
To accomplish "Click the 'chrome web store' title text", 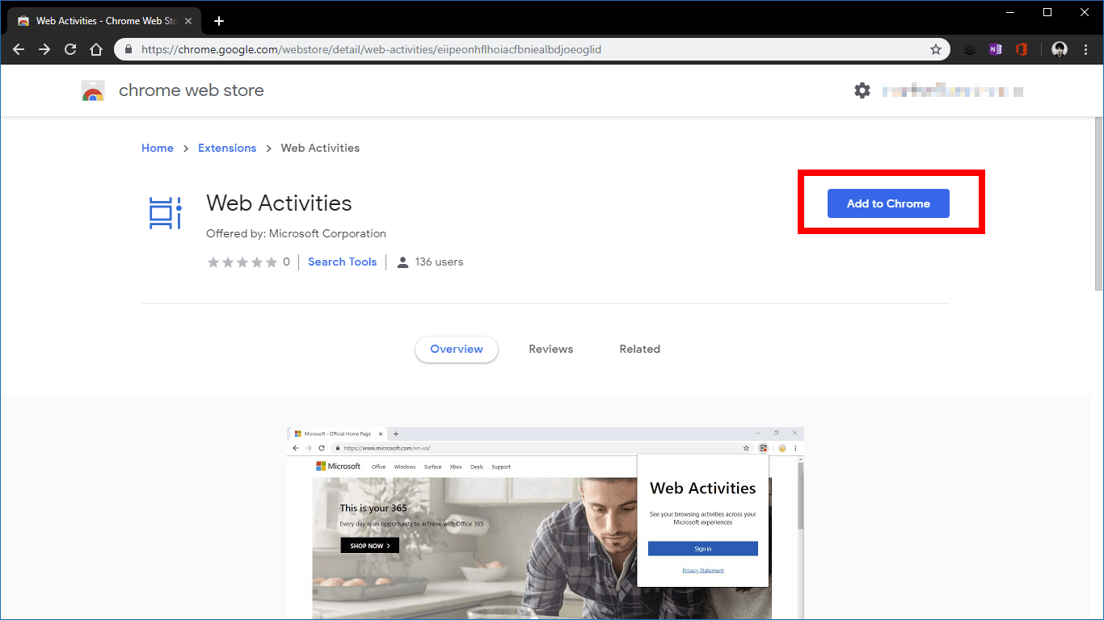I will pos(192,90).
